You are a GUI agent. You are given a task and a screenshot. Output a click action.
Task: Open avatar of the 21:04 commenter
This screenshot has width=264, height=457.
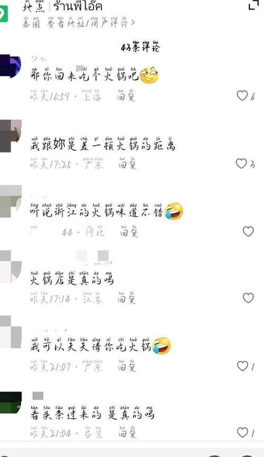(11, 402)
